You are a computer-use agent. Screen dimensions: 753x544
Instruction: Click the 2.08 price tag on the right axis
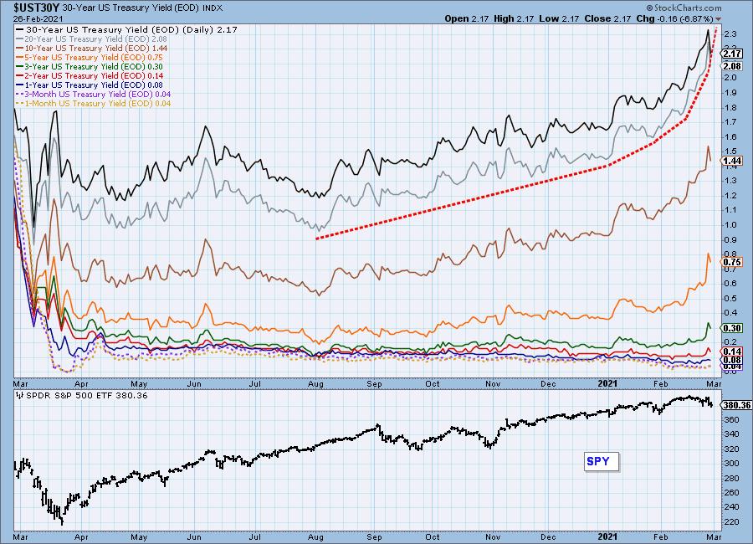click(x=732, y=66)
